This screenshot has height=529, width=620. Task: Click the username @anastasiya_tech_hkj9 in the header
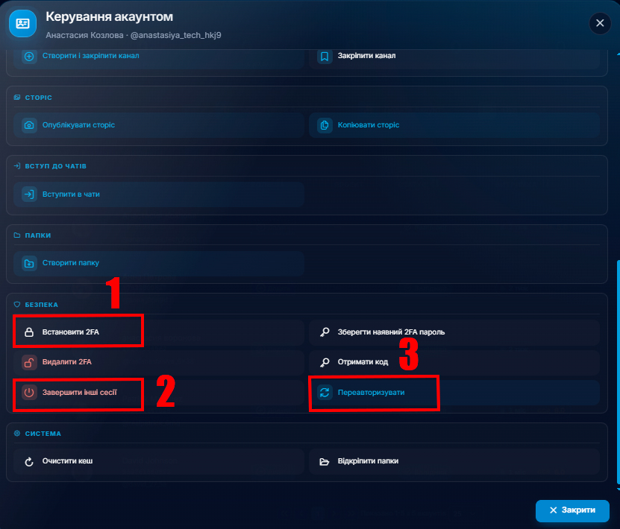coord(175,35)
